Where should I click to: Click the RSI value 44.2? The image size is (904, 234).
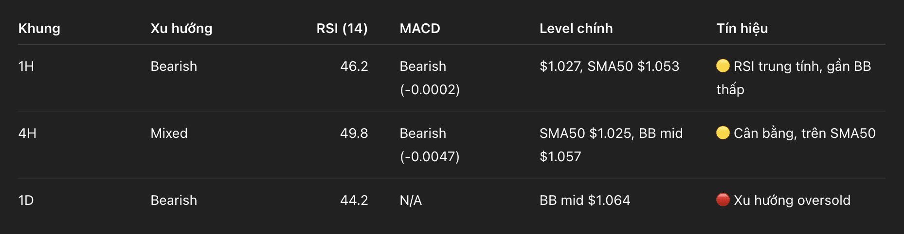click(x=354, y=200)
